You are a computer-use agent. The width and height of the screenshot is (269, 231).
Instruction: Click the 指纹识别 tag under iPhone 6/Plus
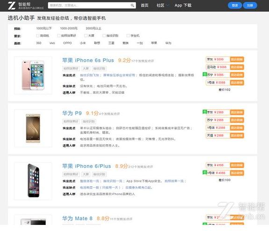pyautogui.click(x=99, y=175)
